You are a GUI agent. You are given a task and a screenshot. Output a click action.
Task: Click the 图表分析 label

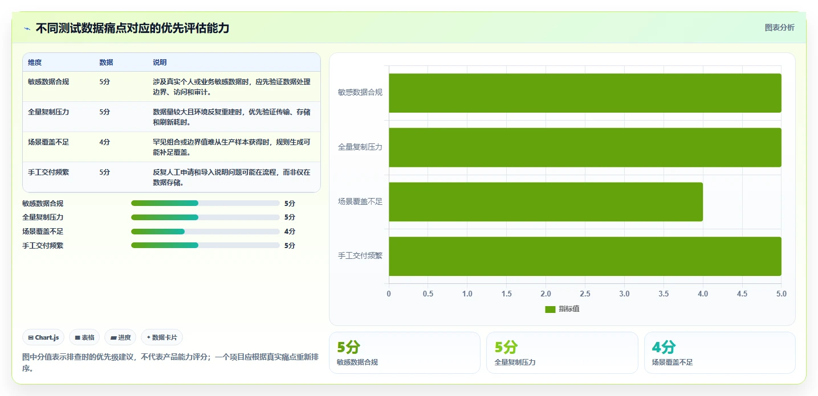(779, 27)
